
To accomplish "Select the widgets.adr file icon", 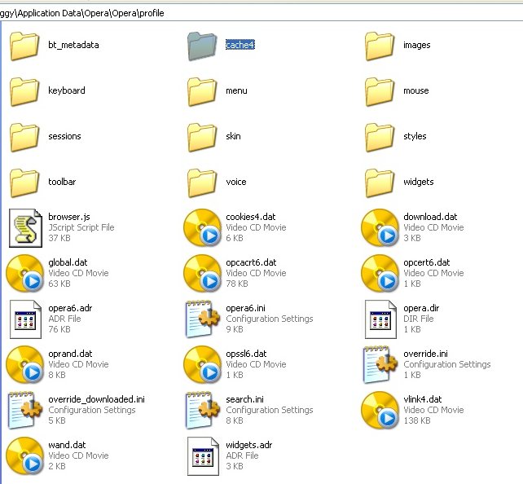I will pyautogui.click(x=201, y=455).
